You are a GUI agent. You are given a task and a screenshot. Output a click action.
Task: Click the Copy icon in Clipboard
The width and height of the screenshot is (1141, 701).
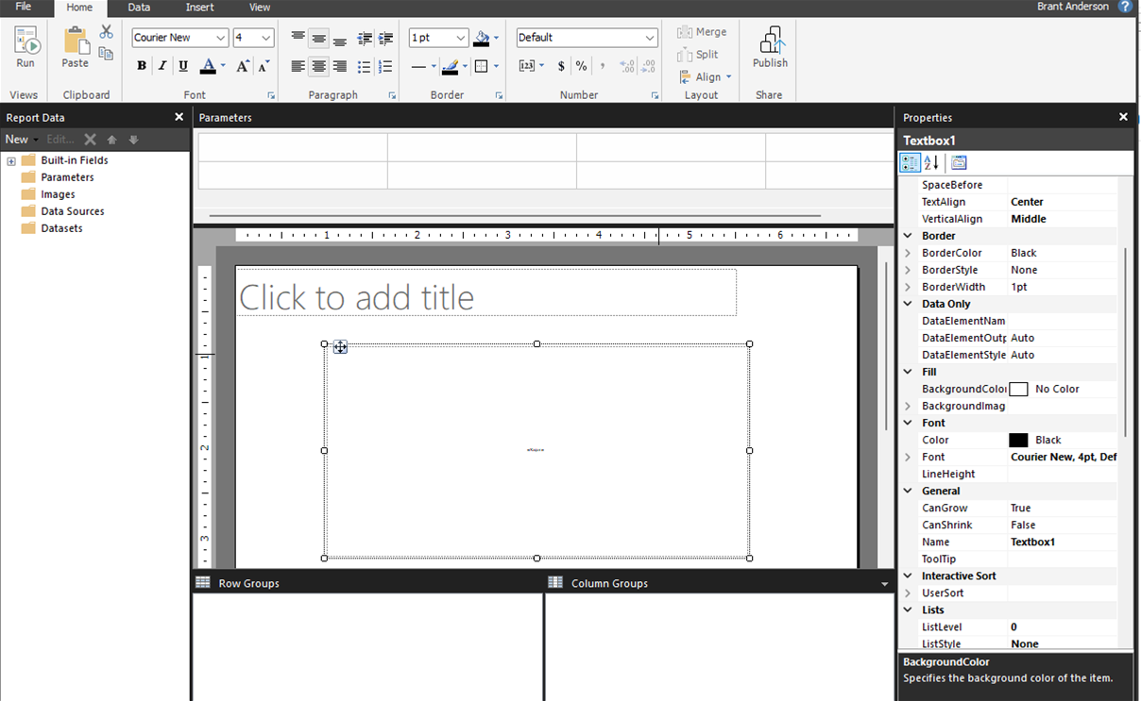106,54
